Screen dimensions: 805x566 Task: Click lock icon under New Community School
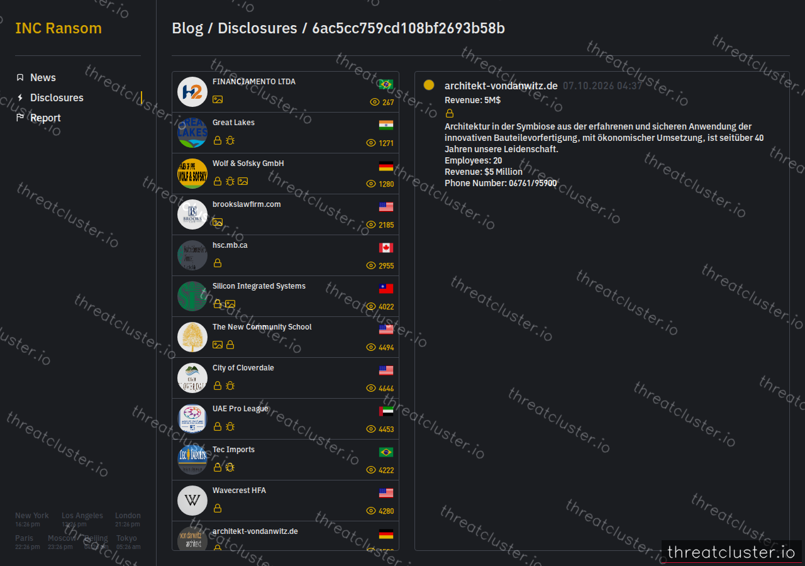[x=230, y=345]
